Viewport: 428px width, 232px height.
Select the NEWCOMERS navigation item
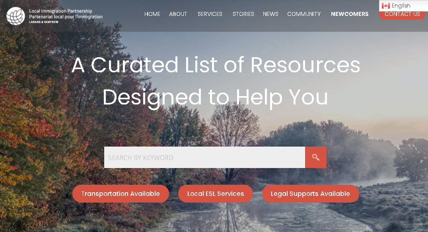tap(350, 14)
